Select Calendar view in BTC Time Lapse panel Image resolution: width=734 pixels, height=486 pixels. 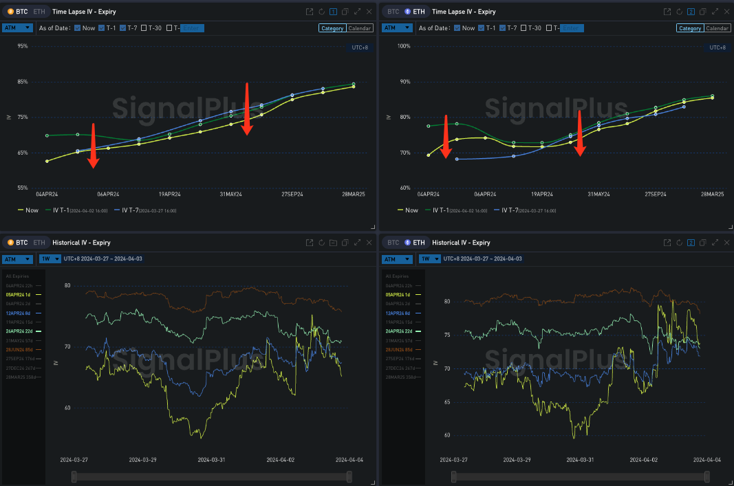coord(360,28)
